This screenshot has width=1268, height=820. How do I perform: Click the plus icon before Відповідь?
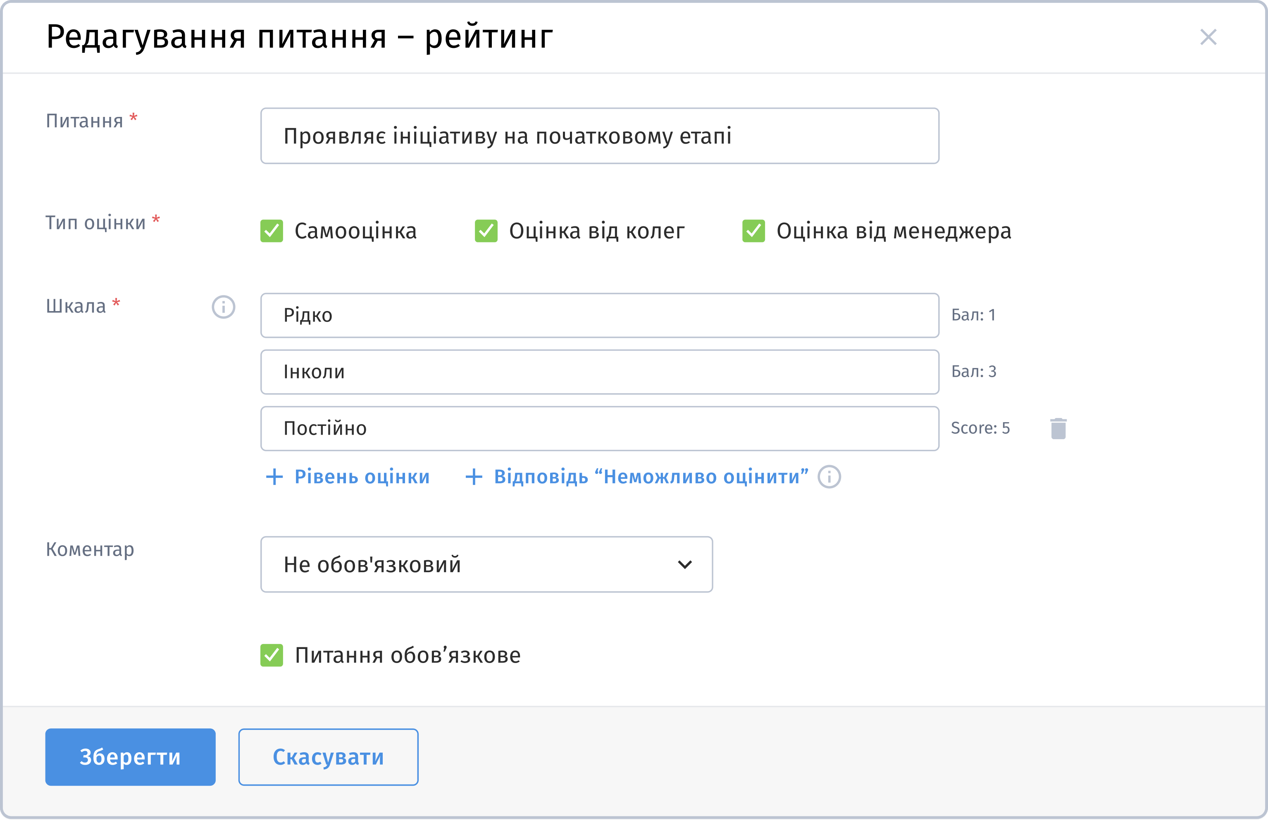(474, 477)
